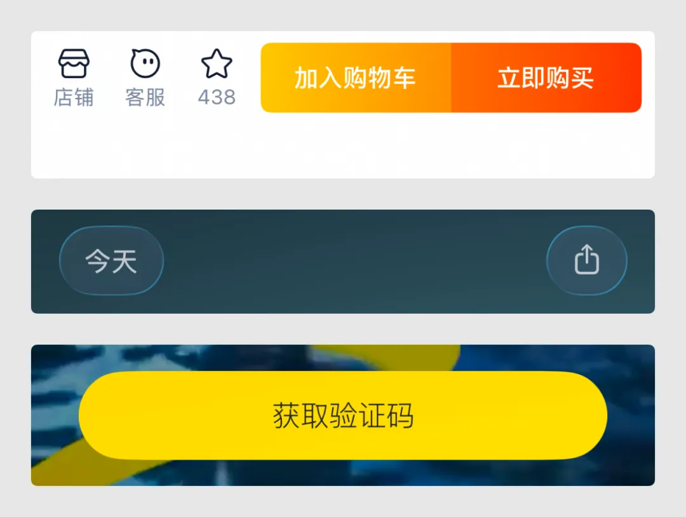
Task: Click the blank white area below the purchase bar
Action: [343, 147]
